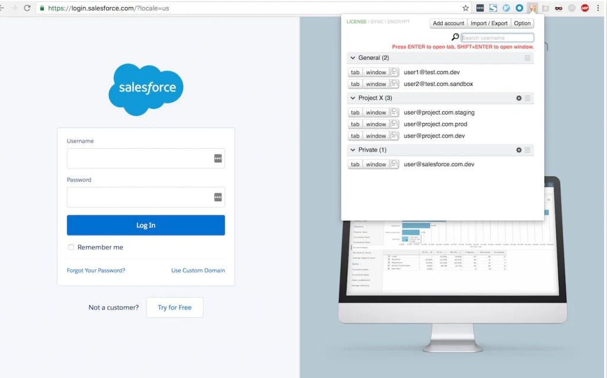Viewport: 607px width, 378px height.
Task: Open incognito login icon for user@project.com.prod
Action: point(394,124)
